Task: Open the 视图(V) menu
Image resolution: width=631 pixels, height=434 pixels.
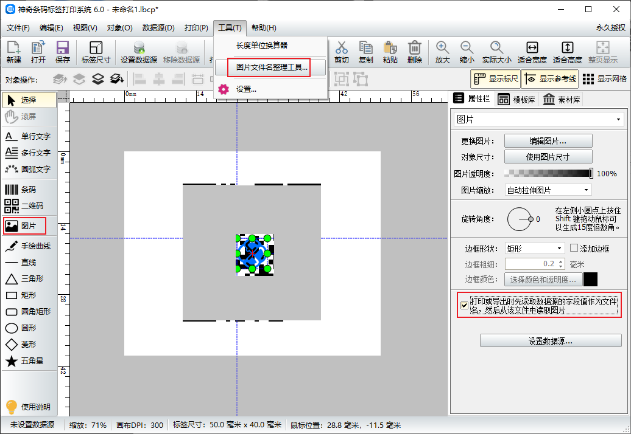Action: tap(85, 28)
